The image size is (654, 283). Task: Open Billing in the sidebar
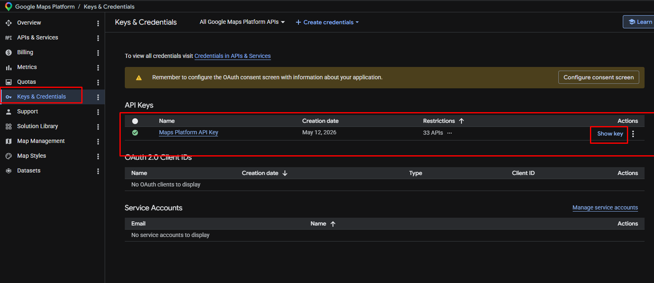pos(25,53)
